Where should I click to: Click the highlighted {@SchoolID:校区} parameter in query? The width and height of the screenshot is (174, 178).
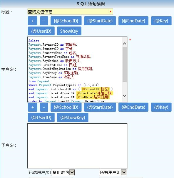tap(96, 89)
